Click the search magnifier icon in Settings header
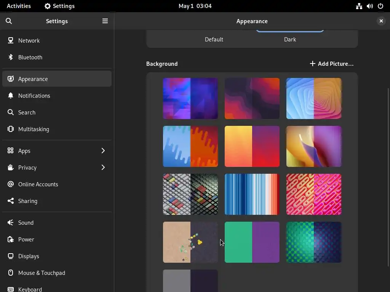The width and height of the screenshot is (390, 292). point(9,21)
